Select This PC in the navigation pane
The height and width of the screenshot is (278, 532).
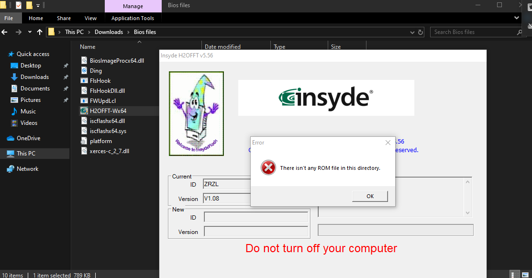point(26,154)
